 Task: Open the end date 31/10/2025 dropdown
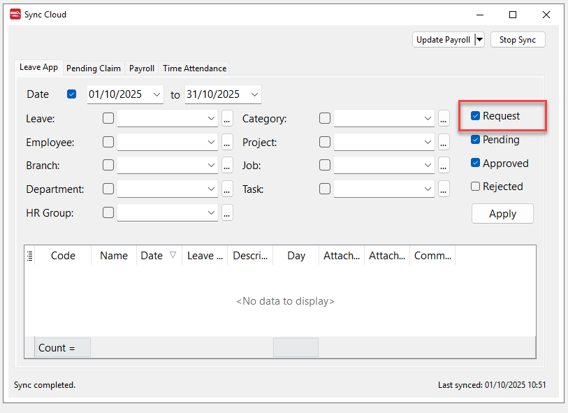pyautogui.click(x=255, y=94)
